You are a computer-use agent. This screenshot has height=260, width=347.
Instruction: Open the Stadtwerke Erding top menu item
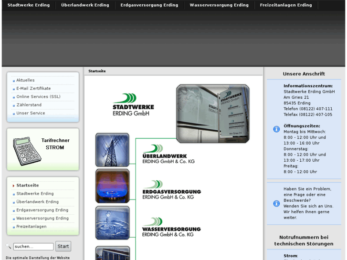[29, 5]
